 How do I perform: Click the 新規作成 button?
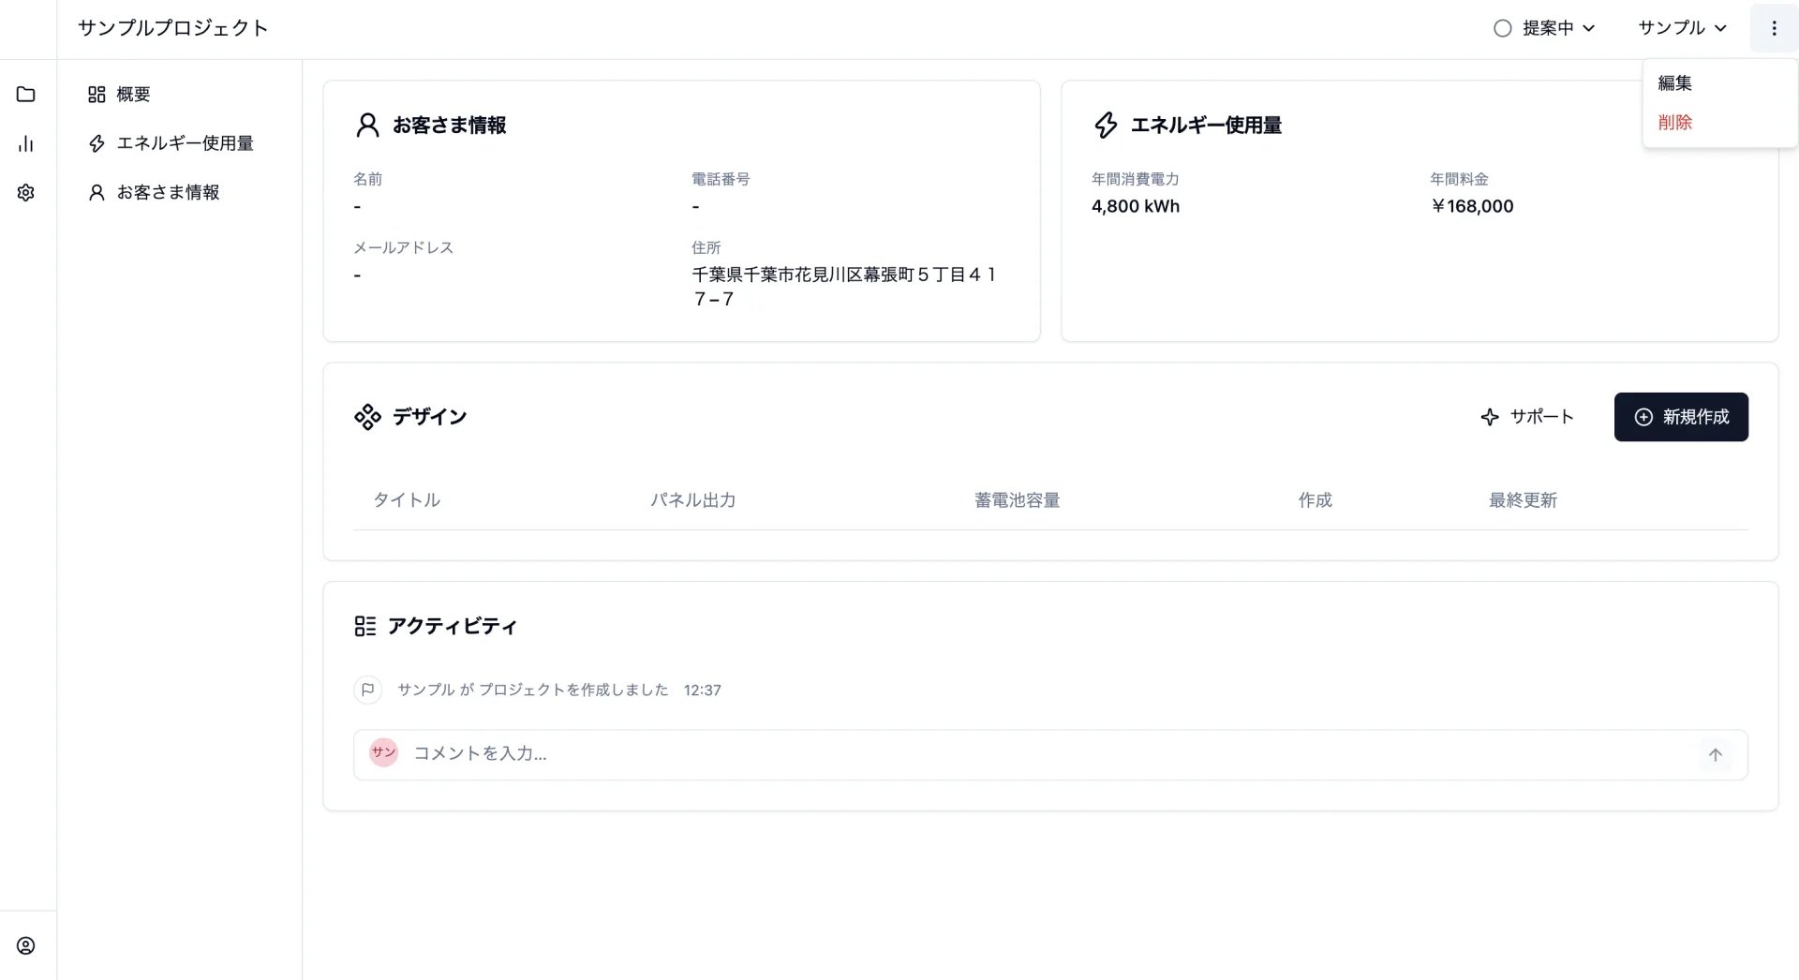point(1681,417)
